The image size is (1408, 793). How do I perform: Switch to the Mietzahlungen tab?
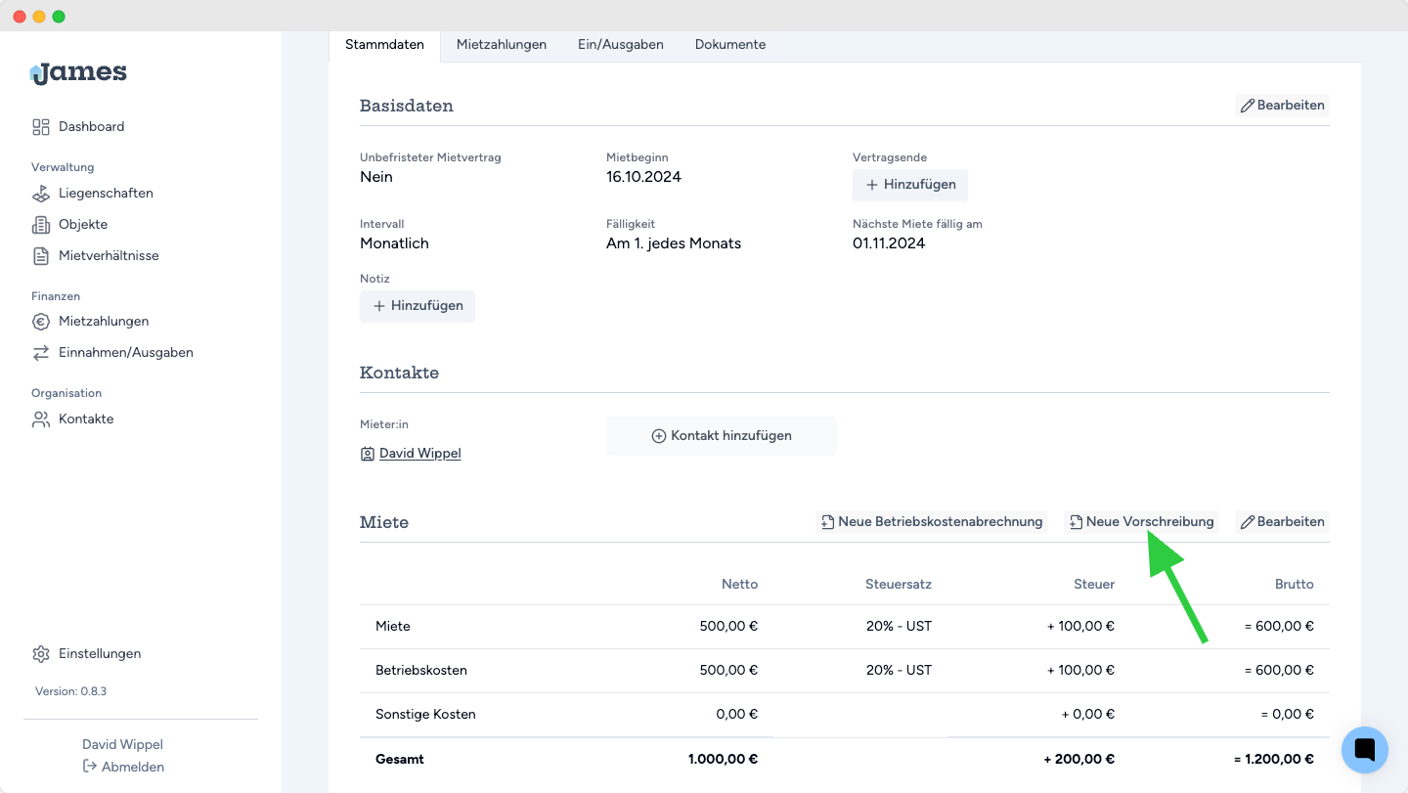[x=501, y=45]
